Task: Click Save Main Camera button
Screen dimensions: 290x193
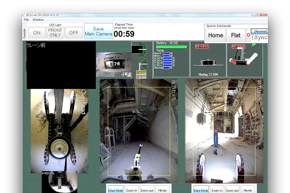Action: click(98, 31)
